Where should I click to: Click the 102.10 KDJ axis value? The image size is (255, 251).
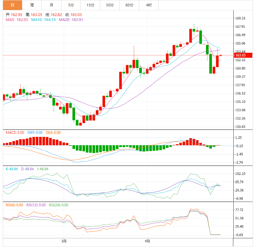[x=240, y=174]
